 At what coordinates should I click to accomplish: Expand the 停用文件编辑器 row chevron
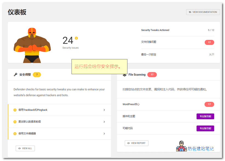(104, 134)
